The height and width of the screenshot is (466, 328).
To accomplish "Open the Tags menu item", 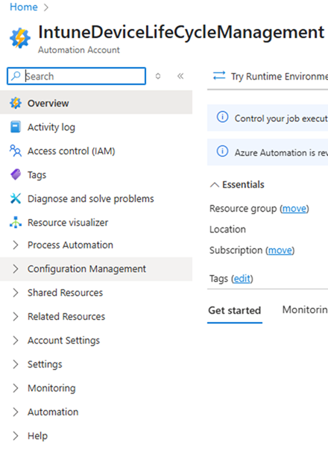I will click(96, 174).
